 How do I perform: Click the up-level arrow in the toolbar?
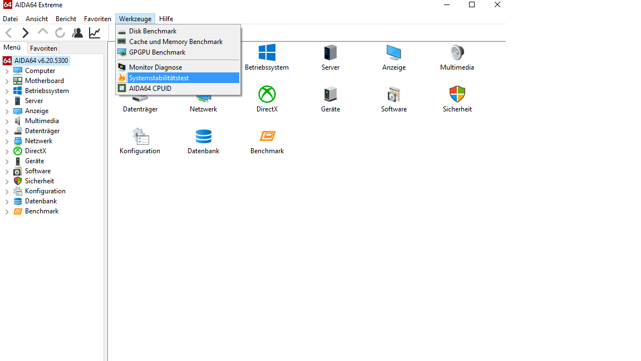42,32
